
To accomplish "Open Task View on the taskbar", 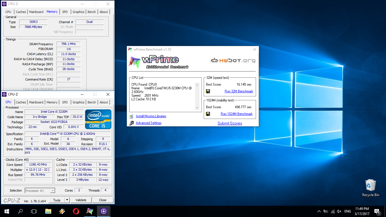I will coord(34,211).
